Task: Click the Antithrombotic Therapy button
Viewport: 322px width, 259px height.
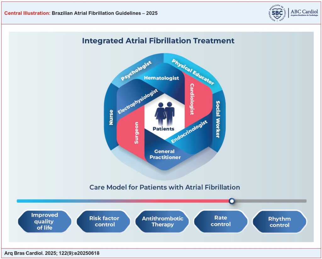Action: click(162, 222)
